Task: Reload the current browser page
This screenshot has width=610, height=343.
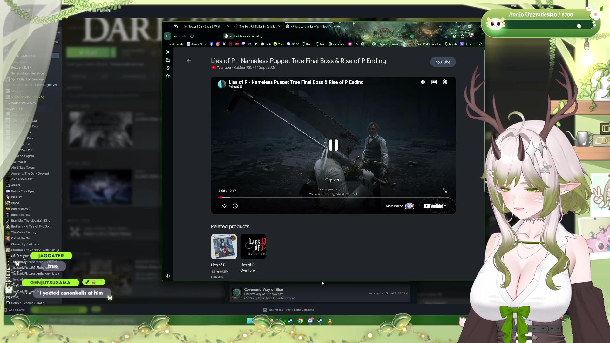Action: [x=192, y=36]
